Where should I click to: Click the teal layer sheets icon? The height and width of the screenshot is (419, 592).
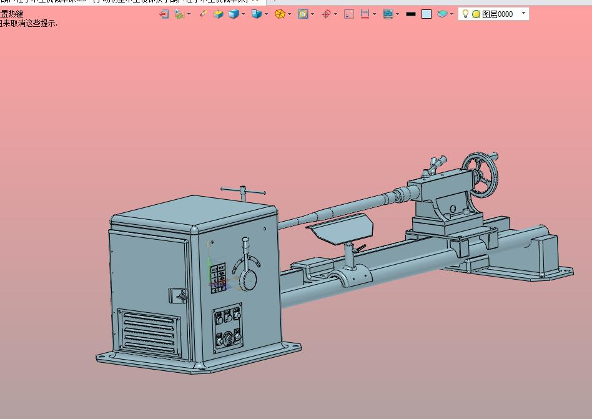[442, 14]
